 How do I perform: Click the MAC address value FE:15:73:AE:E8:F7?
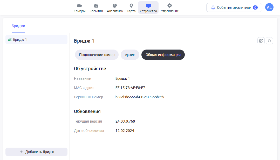[130, 88]
